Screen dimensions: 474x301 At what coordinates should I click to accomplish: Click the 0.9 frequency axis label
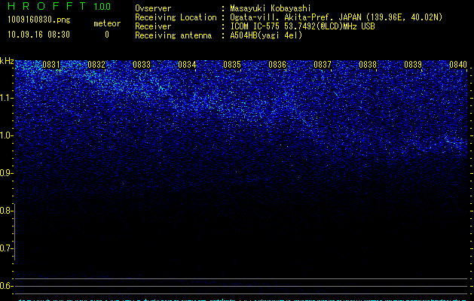click(x=6, y=173)
